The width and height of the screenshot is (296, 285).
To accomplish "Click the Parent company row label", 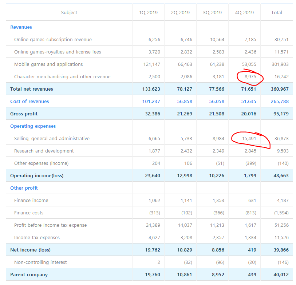I will tap(29, 275).
